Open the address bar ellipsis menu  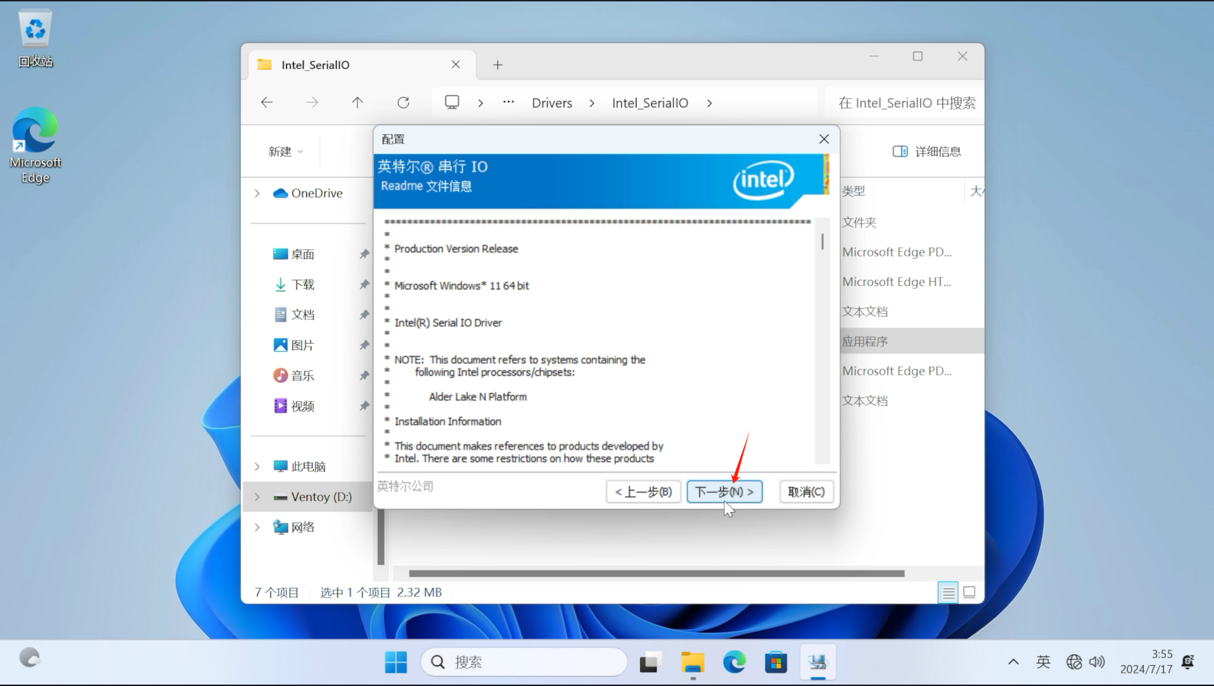point(509,102)
